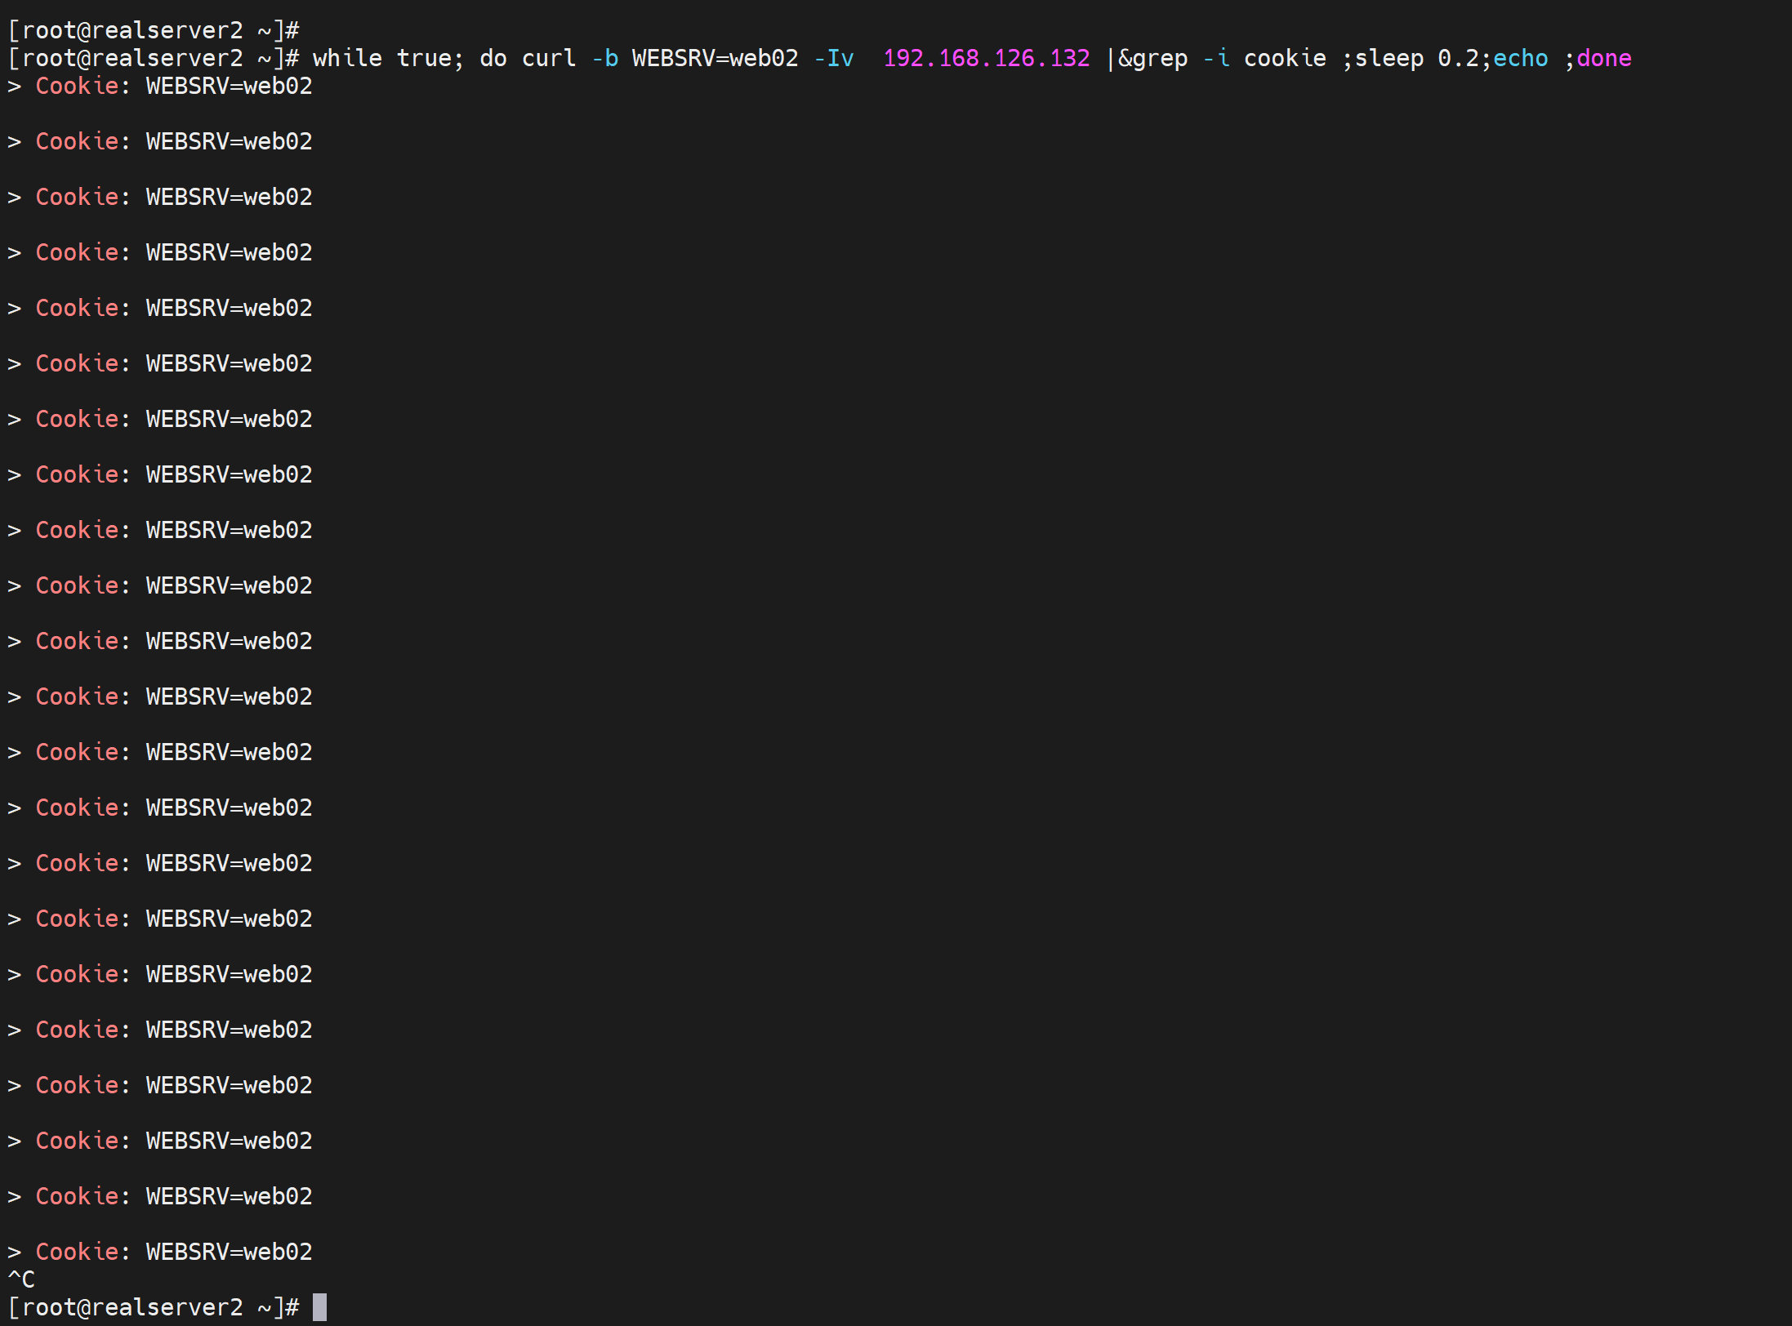The image size is (1792, 1326).
Task: Click 'sleep 0.2' in the command line
Action: click(x=1416, y=59)
